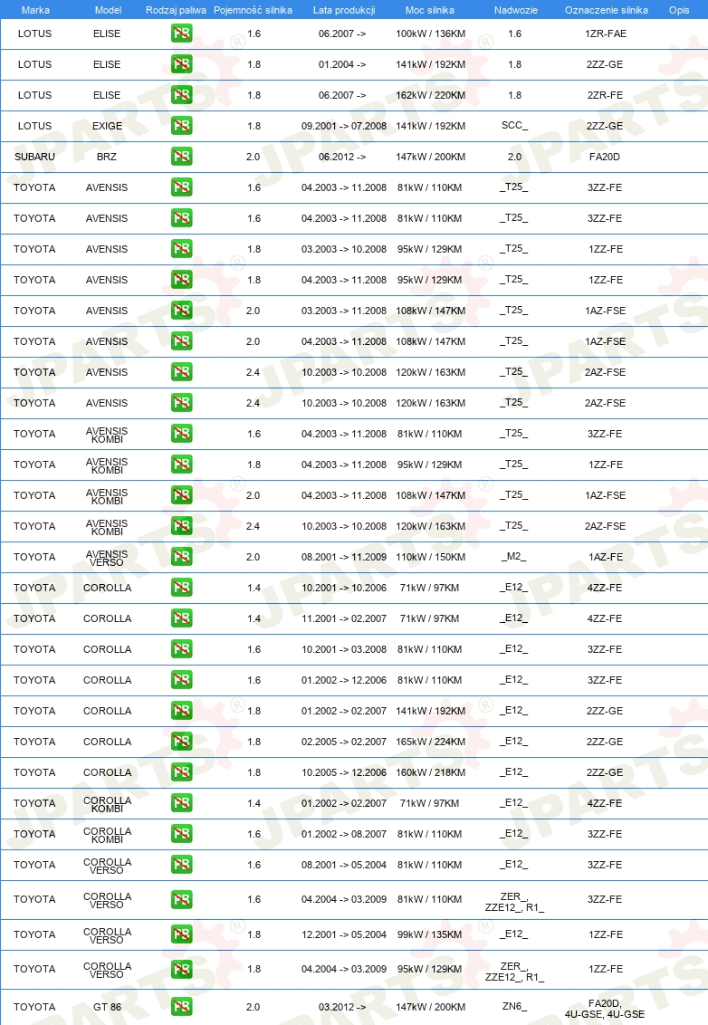Viewport: 708px width, 1025px height.
Task: Click fuel icon for Avensis Kombi 1.6 row
Action: [182, 434]
